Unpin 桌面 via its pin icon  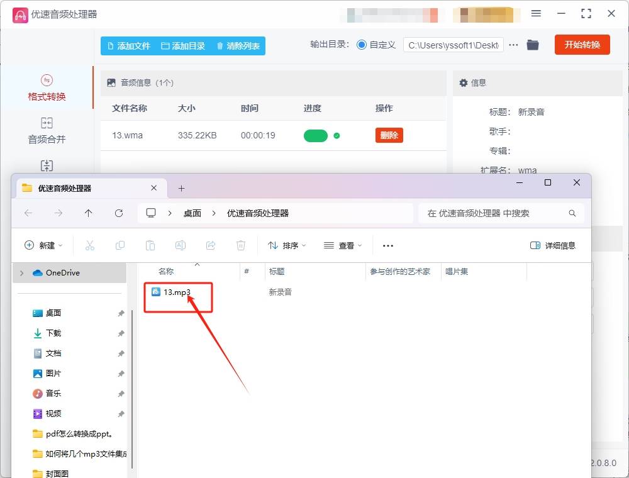point(121,314)
